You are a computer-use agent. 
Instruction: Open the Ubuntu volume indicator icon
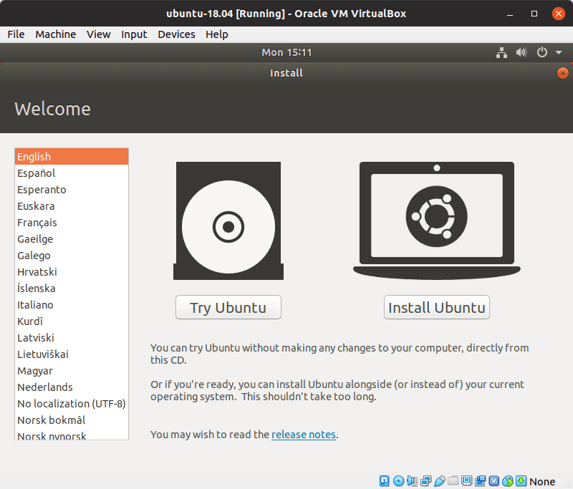click(521, 52)
